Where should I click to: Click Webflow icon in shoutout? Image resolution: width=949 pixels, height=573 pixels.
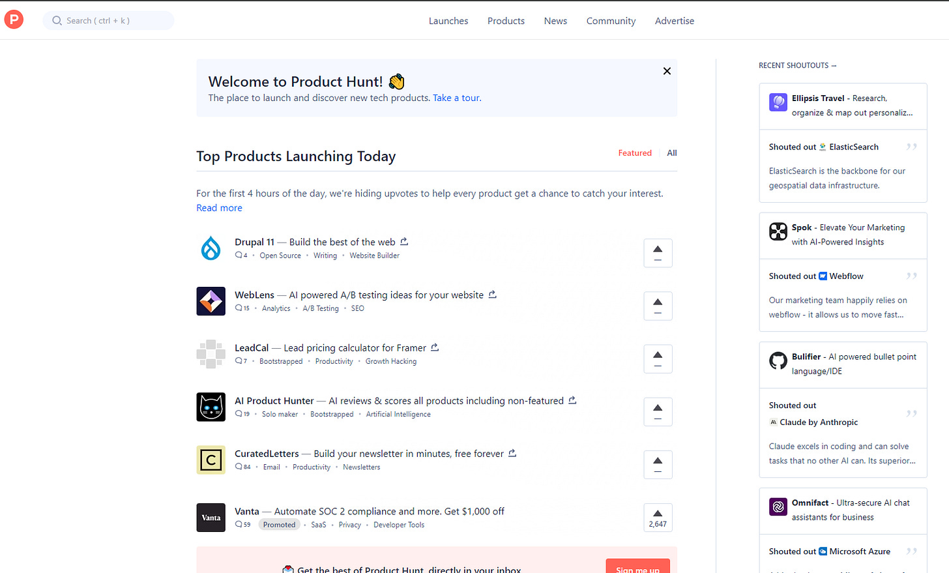tap(823, 276)
